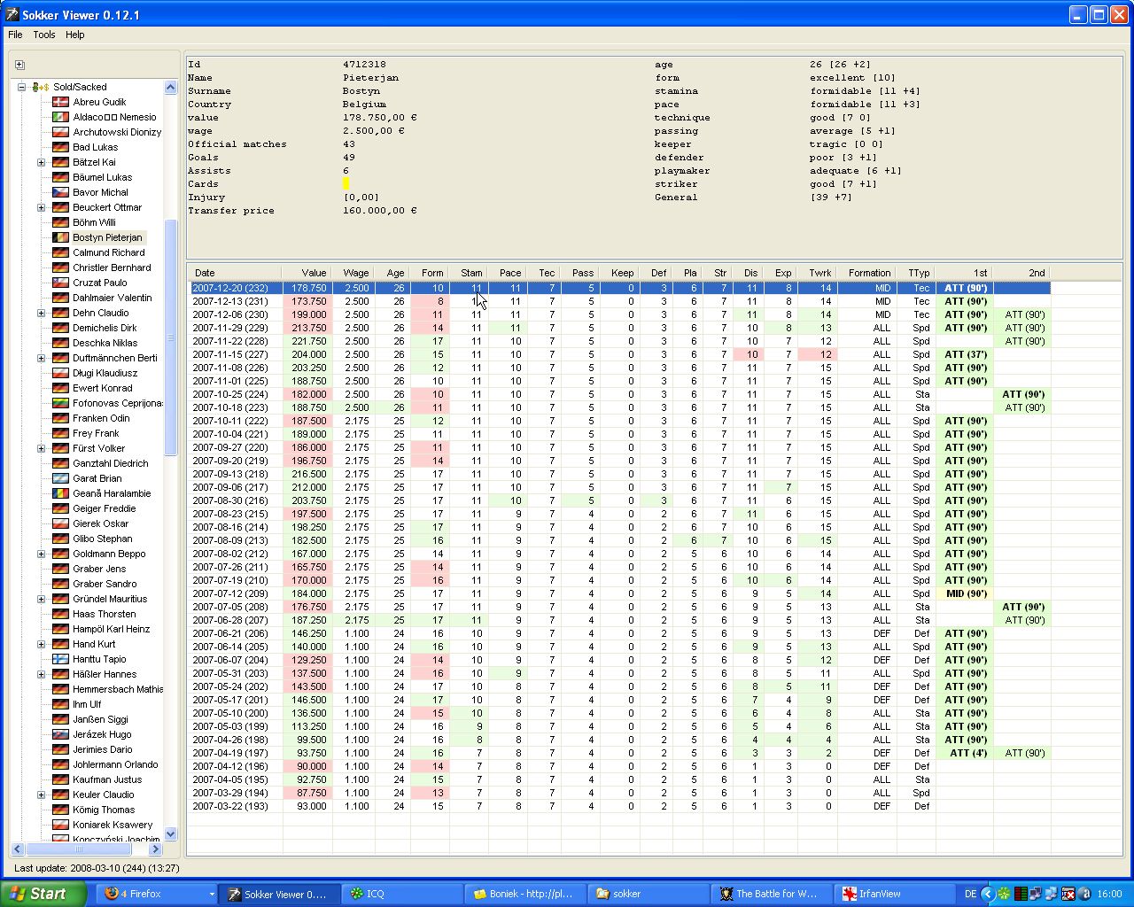Click Czech flag icon beside Bavor Michal
Viewport: 1134px width, 907px height.
[60, 192]
